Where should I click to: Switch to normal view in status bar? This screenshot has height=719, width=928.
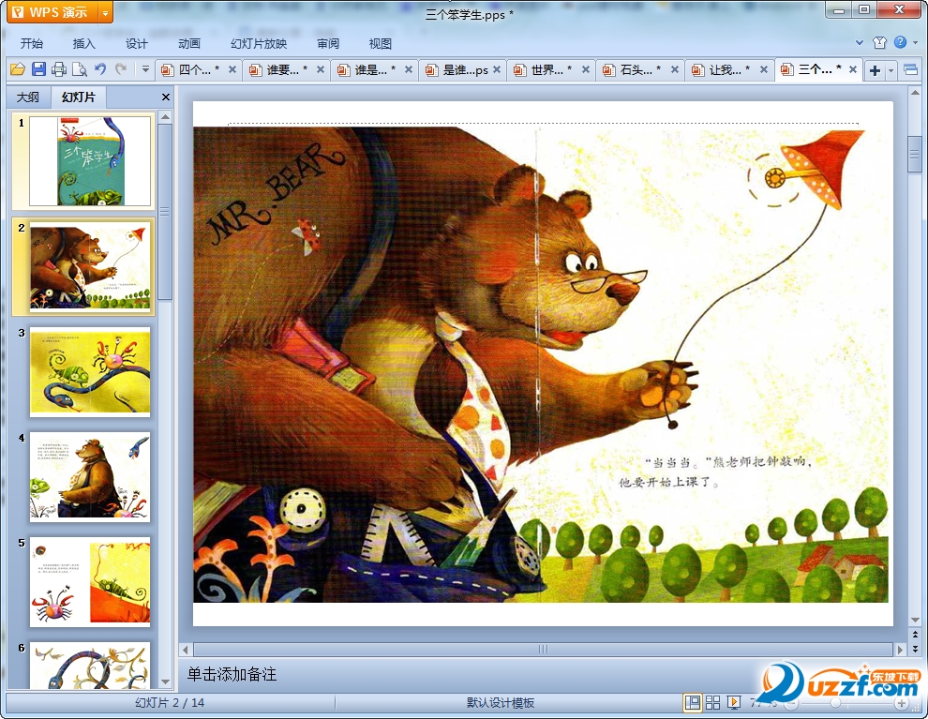point(692,702)
